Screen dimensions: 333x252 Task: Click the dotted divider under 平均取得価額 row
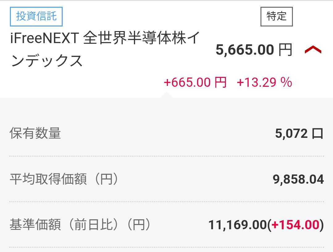tap(167, 202)
